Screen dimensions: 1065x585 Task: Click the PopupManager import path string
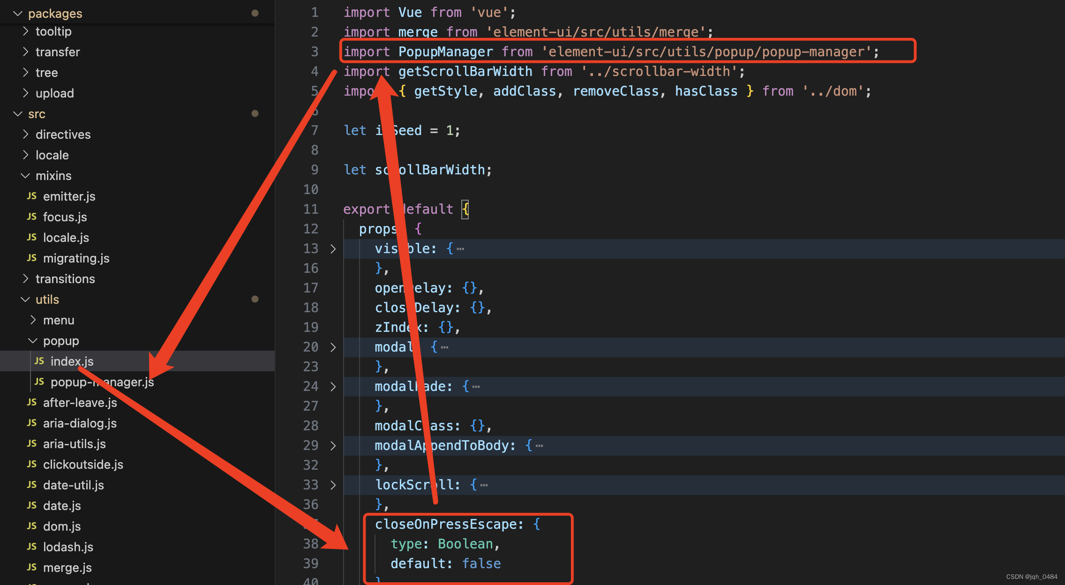pos(706,52)
